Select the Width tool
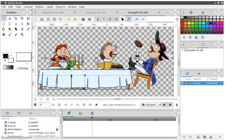Image resolution: width=225 pixels, height=140 pixels. (x=16, y=29)
